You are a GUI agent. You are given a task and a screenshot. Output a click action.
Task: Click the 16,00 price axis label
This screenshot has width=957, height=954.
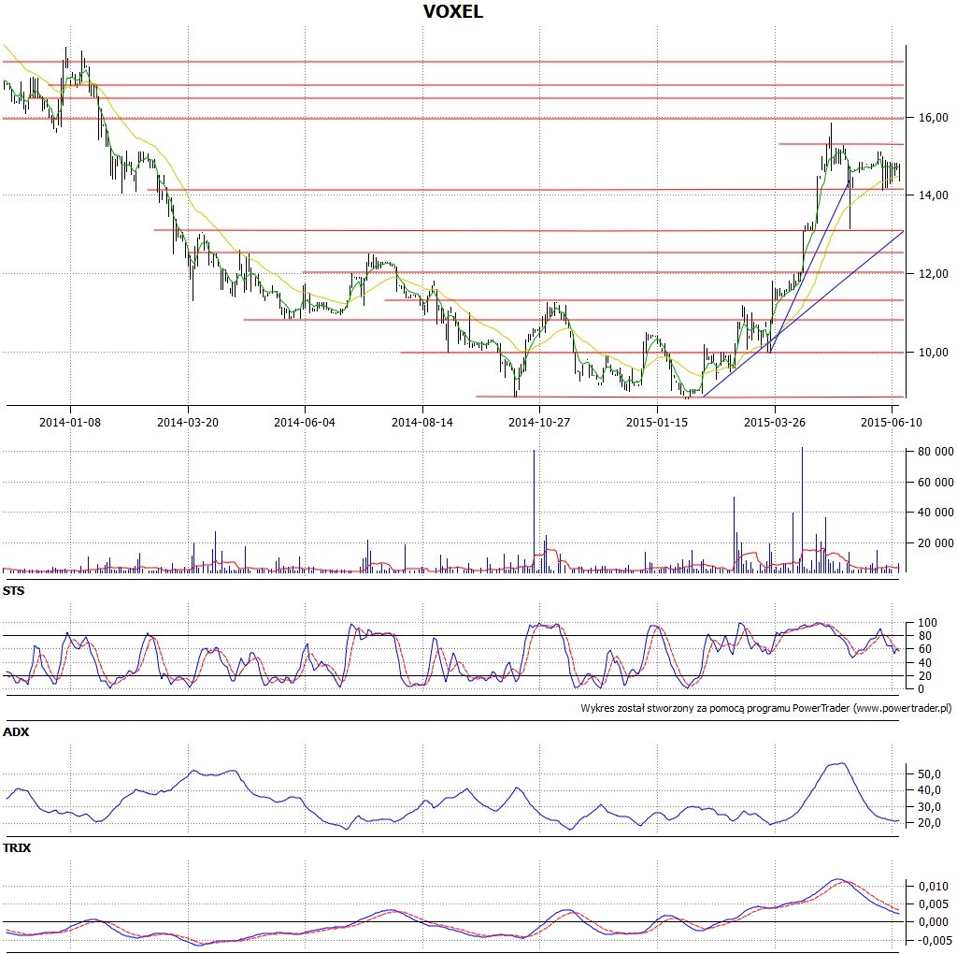(934, 117)
